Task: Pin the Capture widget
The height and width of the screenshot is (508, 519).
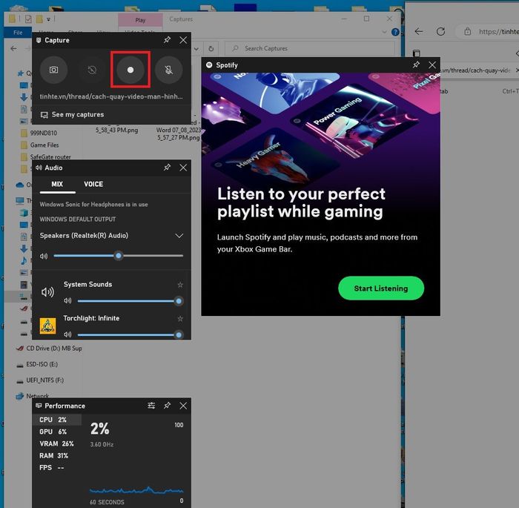Action: pyautogui.click(x=167, y=40)
